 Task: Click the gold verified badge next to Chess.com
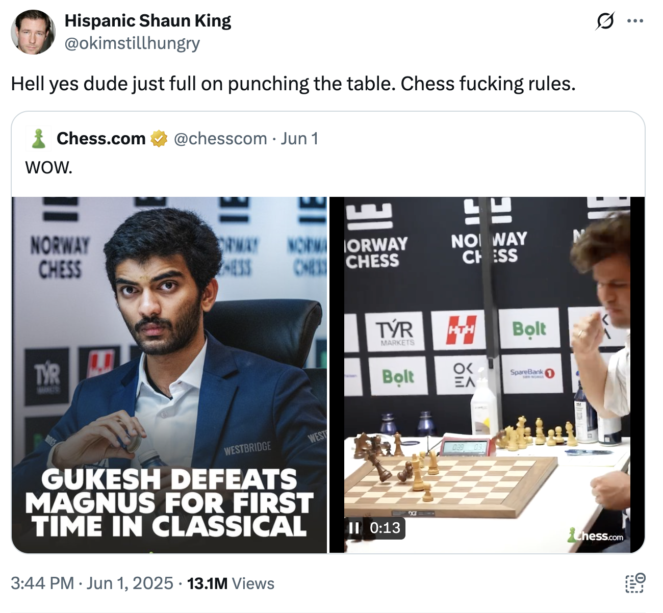(159, 138)
